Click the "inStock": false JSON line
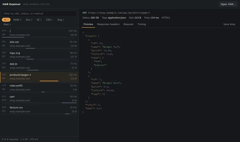This screenshot has height=142, width=240. pos(103,90)
